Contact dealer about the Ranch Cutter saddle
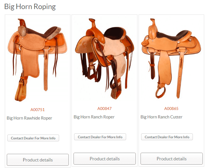 (x=167, y=137)
